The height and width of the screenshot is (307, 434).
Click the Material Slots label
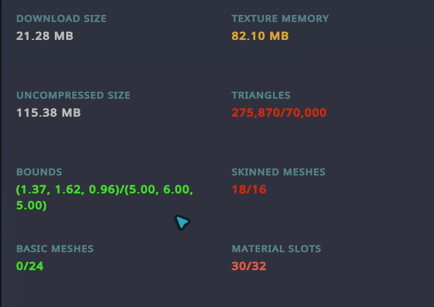(276, 249)
